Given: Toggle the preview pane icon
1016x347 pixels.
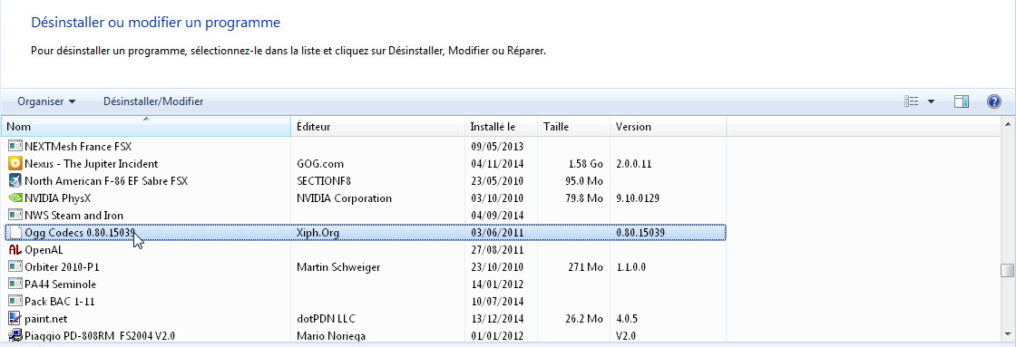Looking at the screenshot, I should (962, 101).
